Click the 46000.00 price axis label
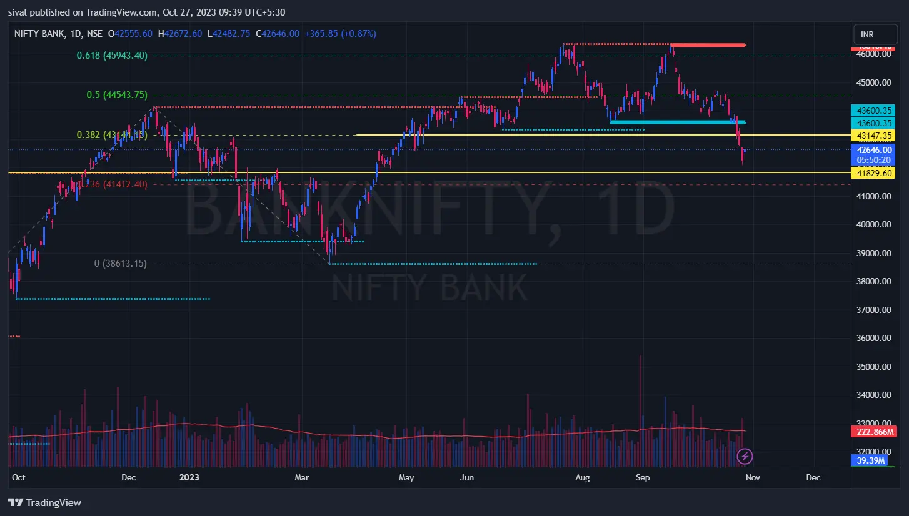Image resolution: width=909 pixels, height=516 pixels. [874, 54]
